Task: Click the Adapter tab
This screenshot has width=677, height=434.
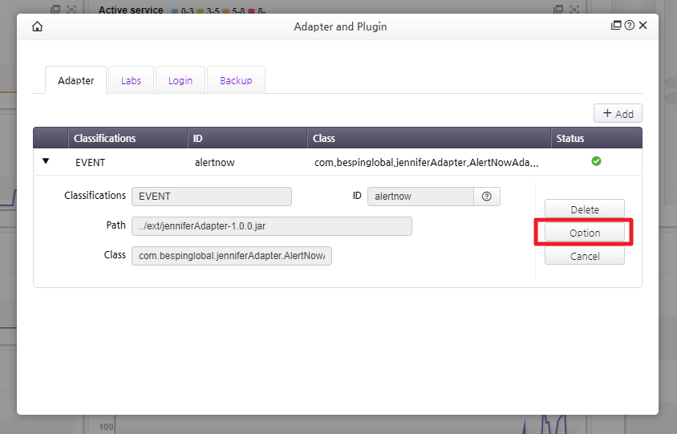Action: coord(75,80)
